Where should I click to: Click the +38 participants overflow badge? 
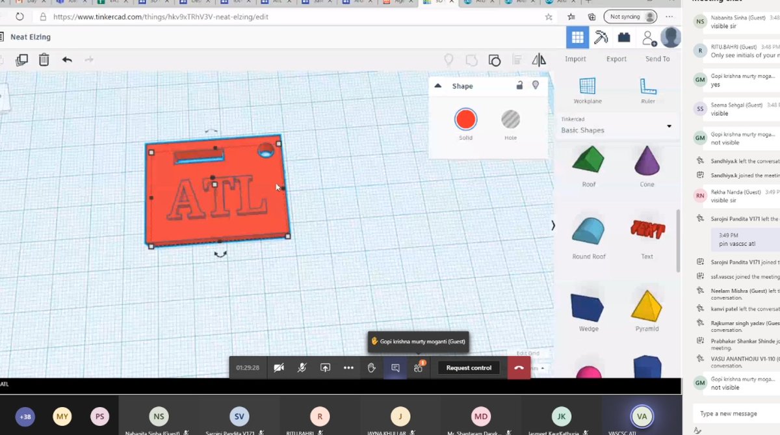[25, 417]
